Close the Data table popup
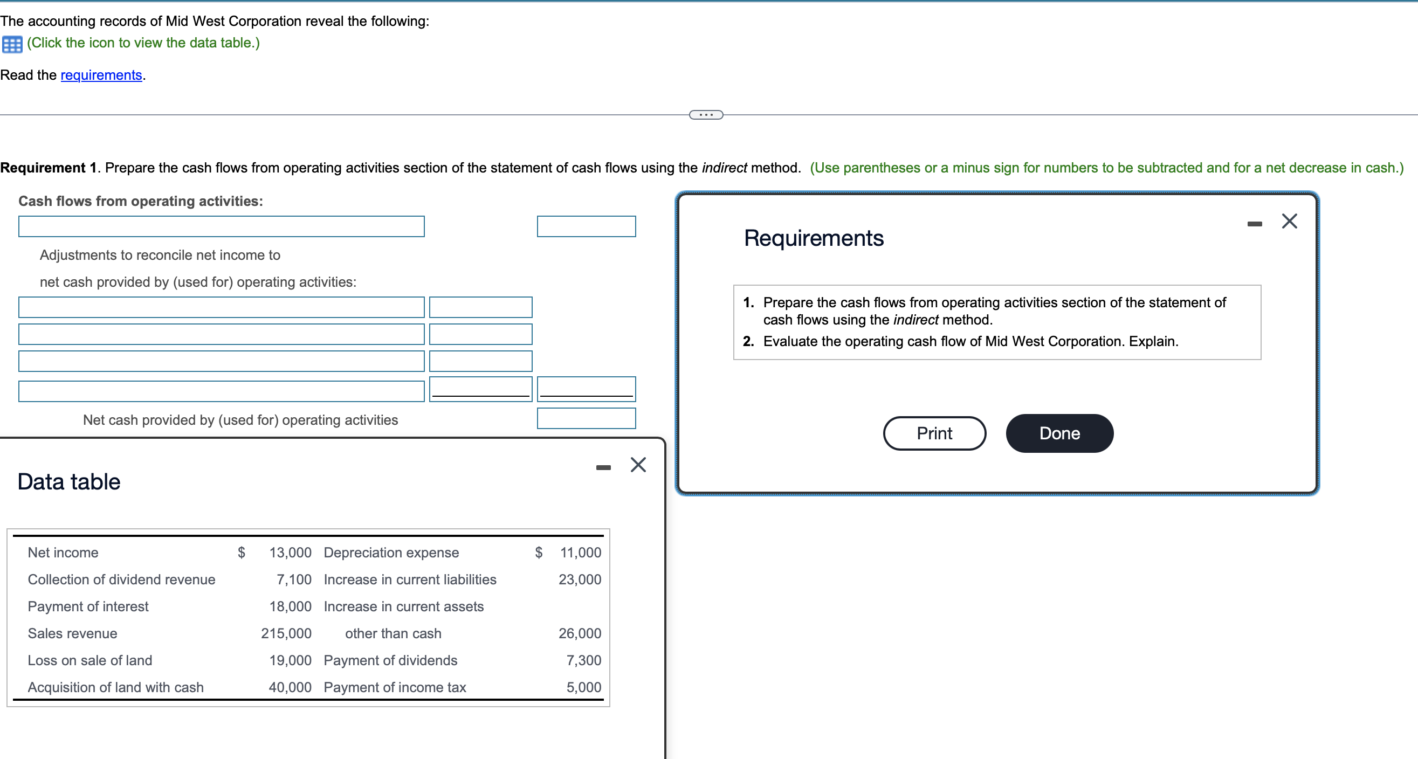 pyautogui.click(x=637, y=465)
